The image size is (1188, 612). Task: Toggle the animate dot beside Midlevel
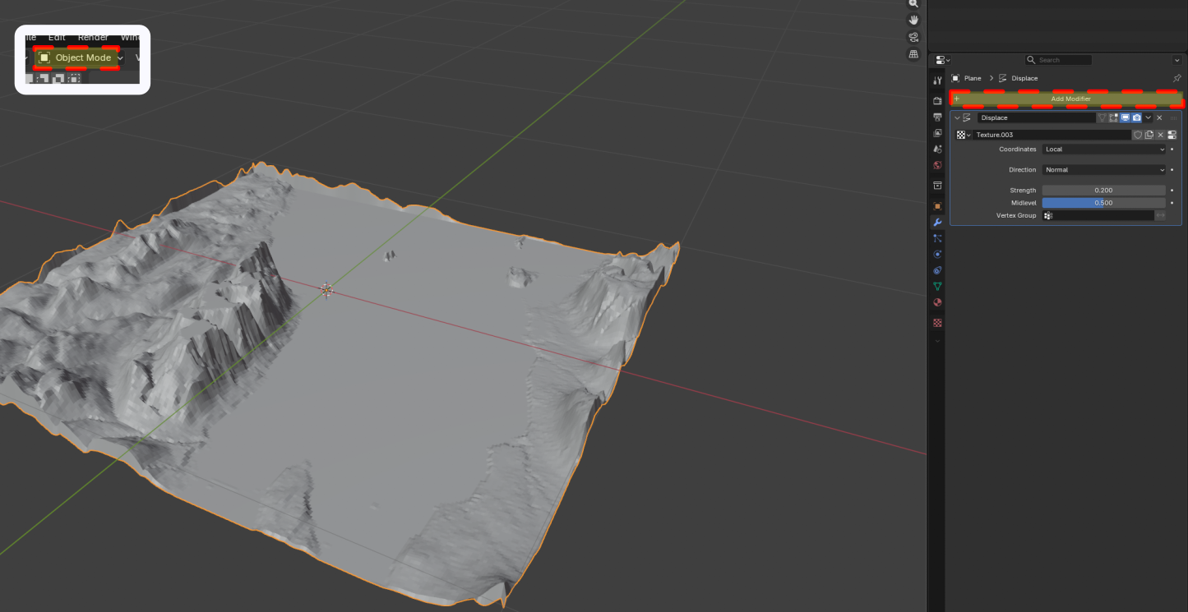(x=1172, y=203)
